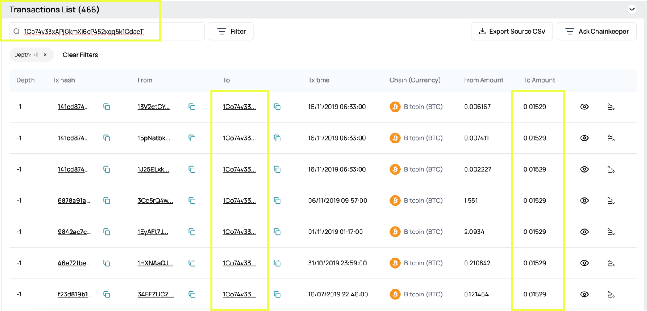Image resolution: width=647 pixels, height=311 pixels.
Task: Open the Filter options
Action: click(231, 32)
